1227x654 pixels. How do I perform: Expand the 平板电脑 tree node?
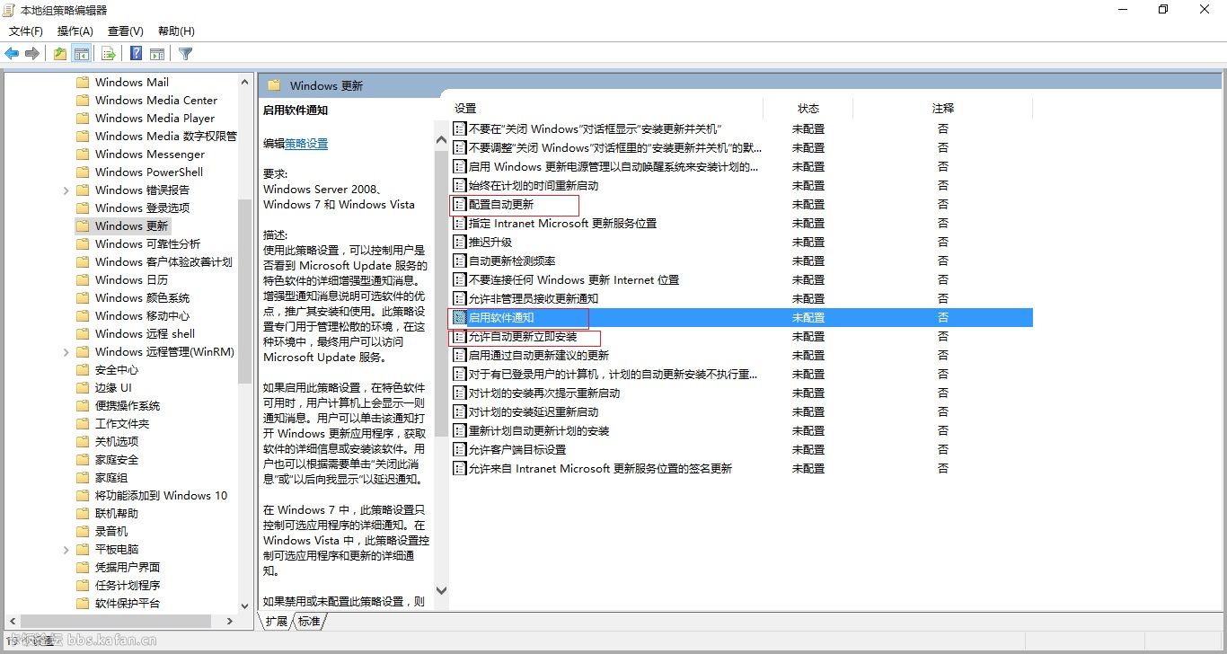(66, 549)
